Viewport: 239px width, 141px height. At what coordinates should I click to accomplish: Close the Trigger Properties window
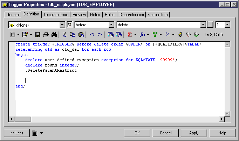click(234, 5)
